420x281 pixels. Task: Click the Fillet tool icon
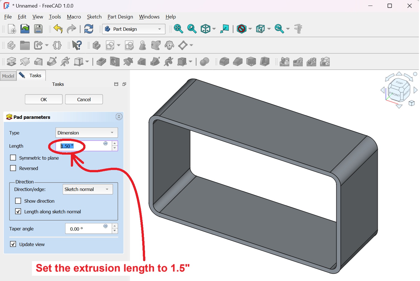tap(224, 62)
